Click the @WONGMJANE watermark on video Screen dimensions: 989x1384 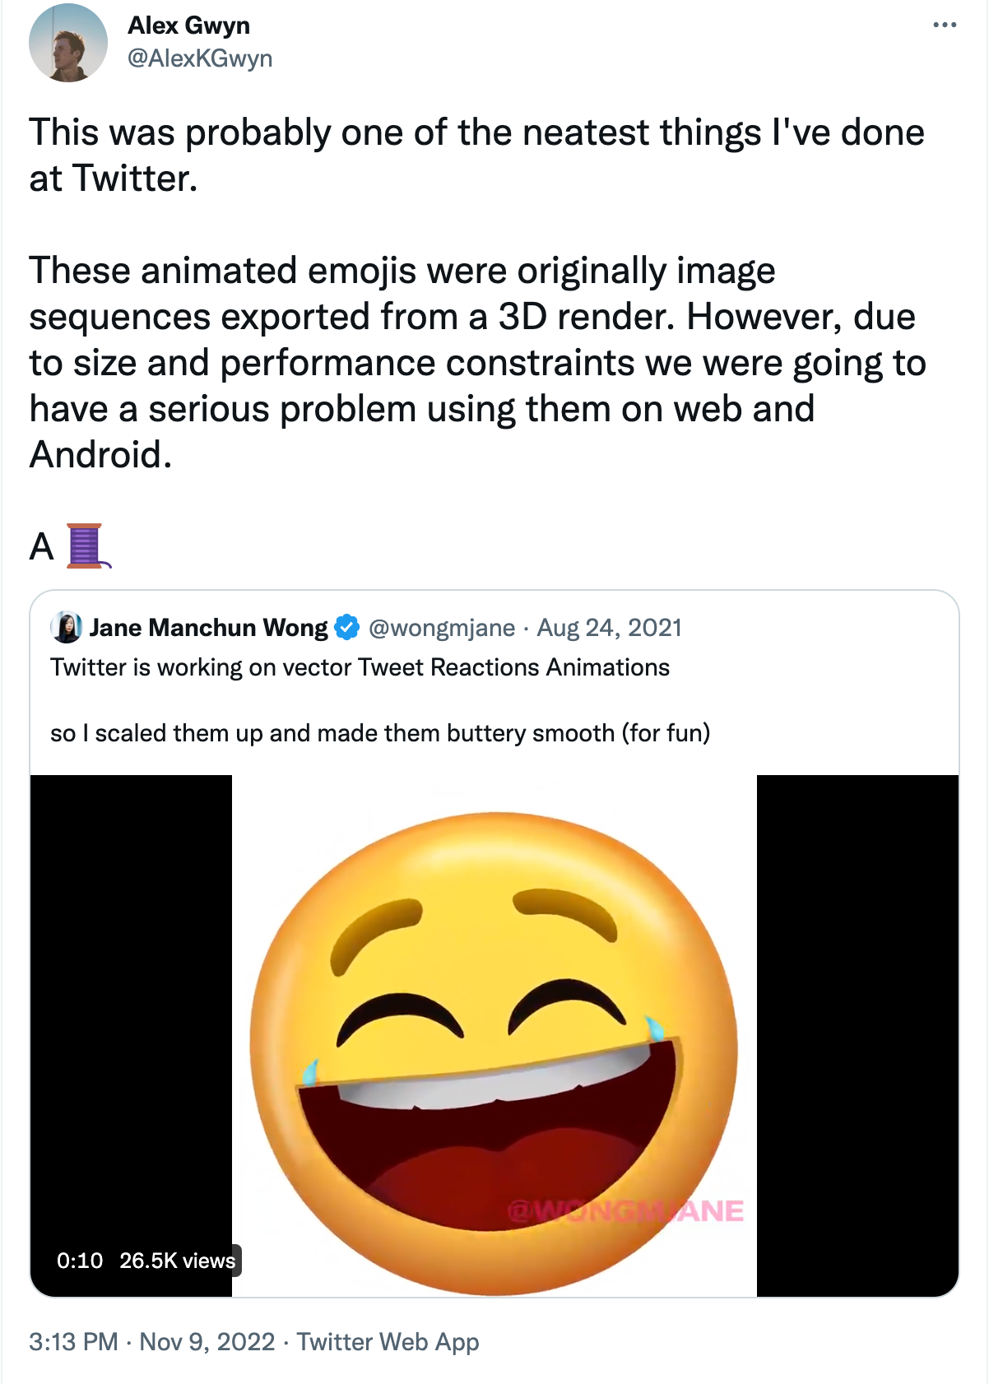coord(625,1211)
